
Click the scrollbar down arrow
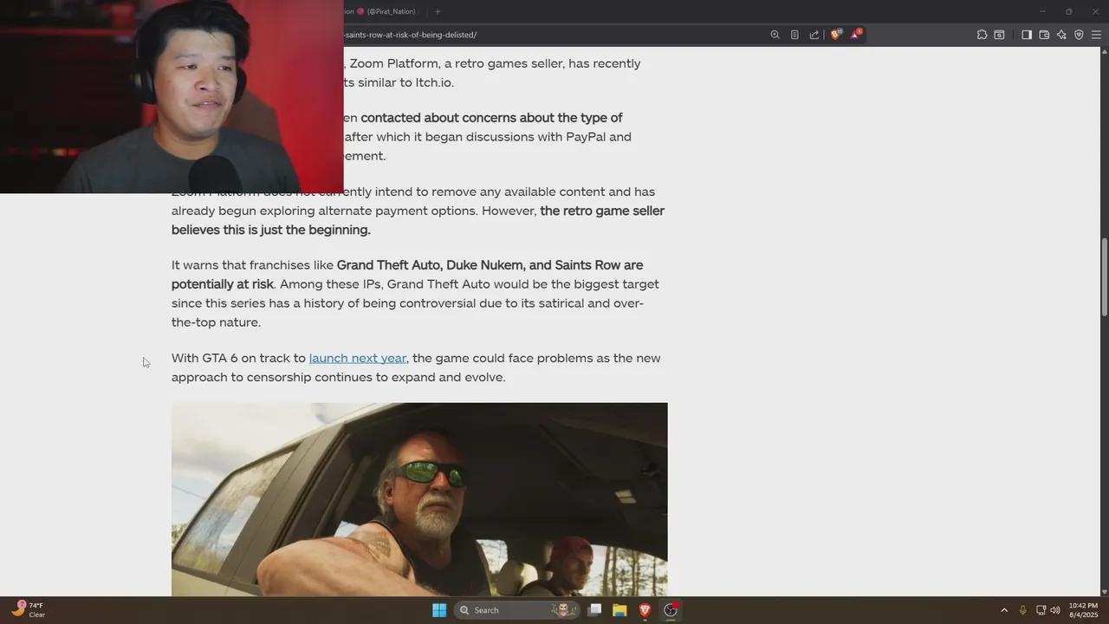pos(1104,591)
